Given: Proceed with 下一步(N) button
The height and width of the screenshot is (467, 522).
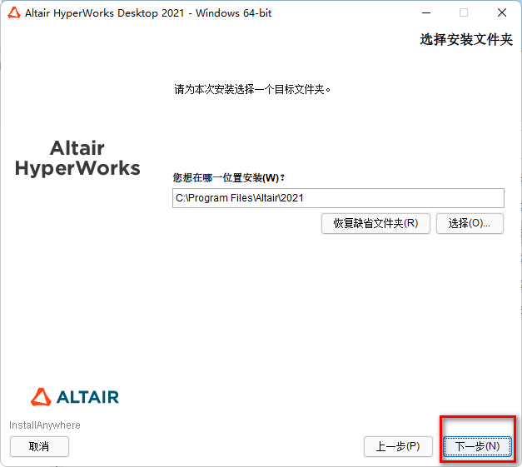Looking at the screenshot, I should tap(477, 446).
